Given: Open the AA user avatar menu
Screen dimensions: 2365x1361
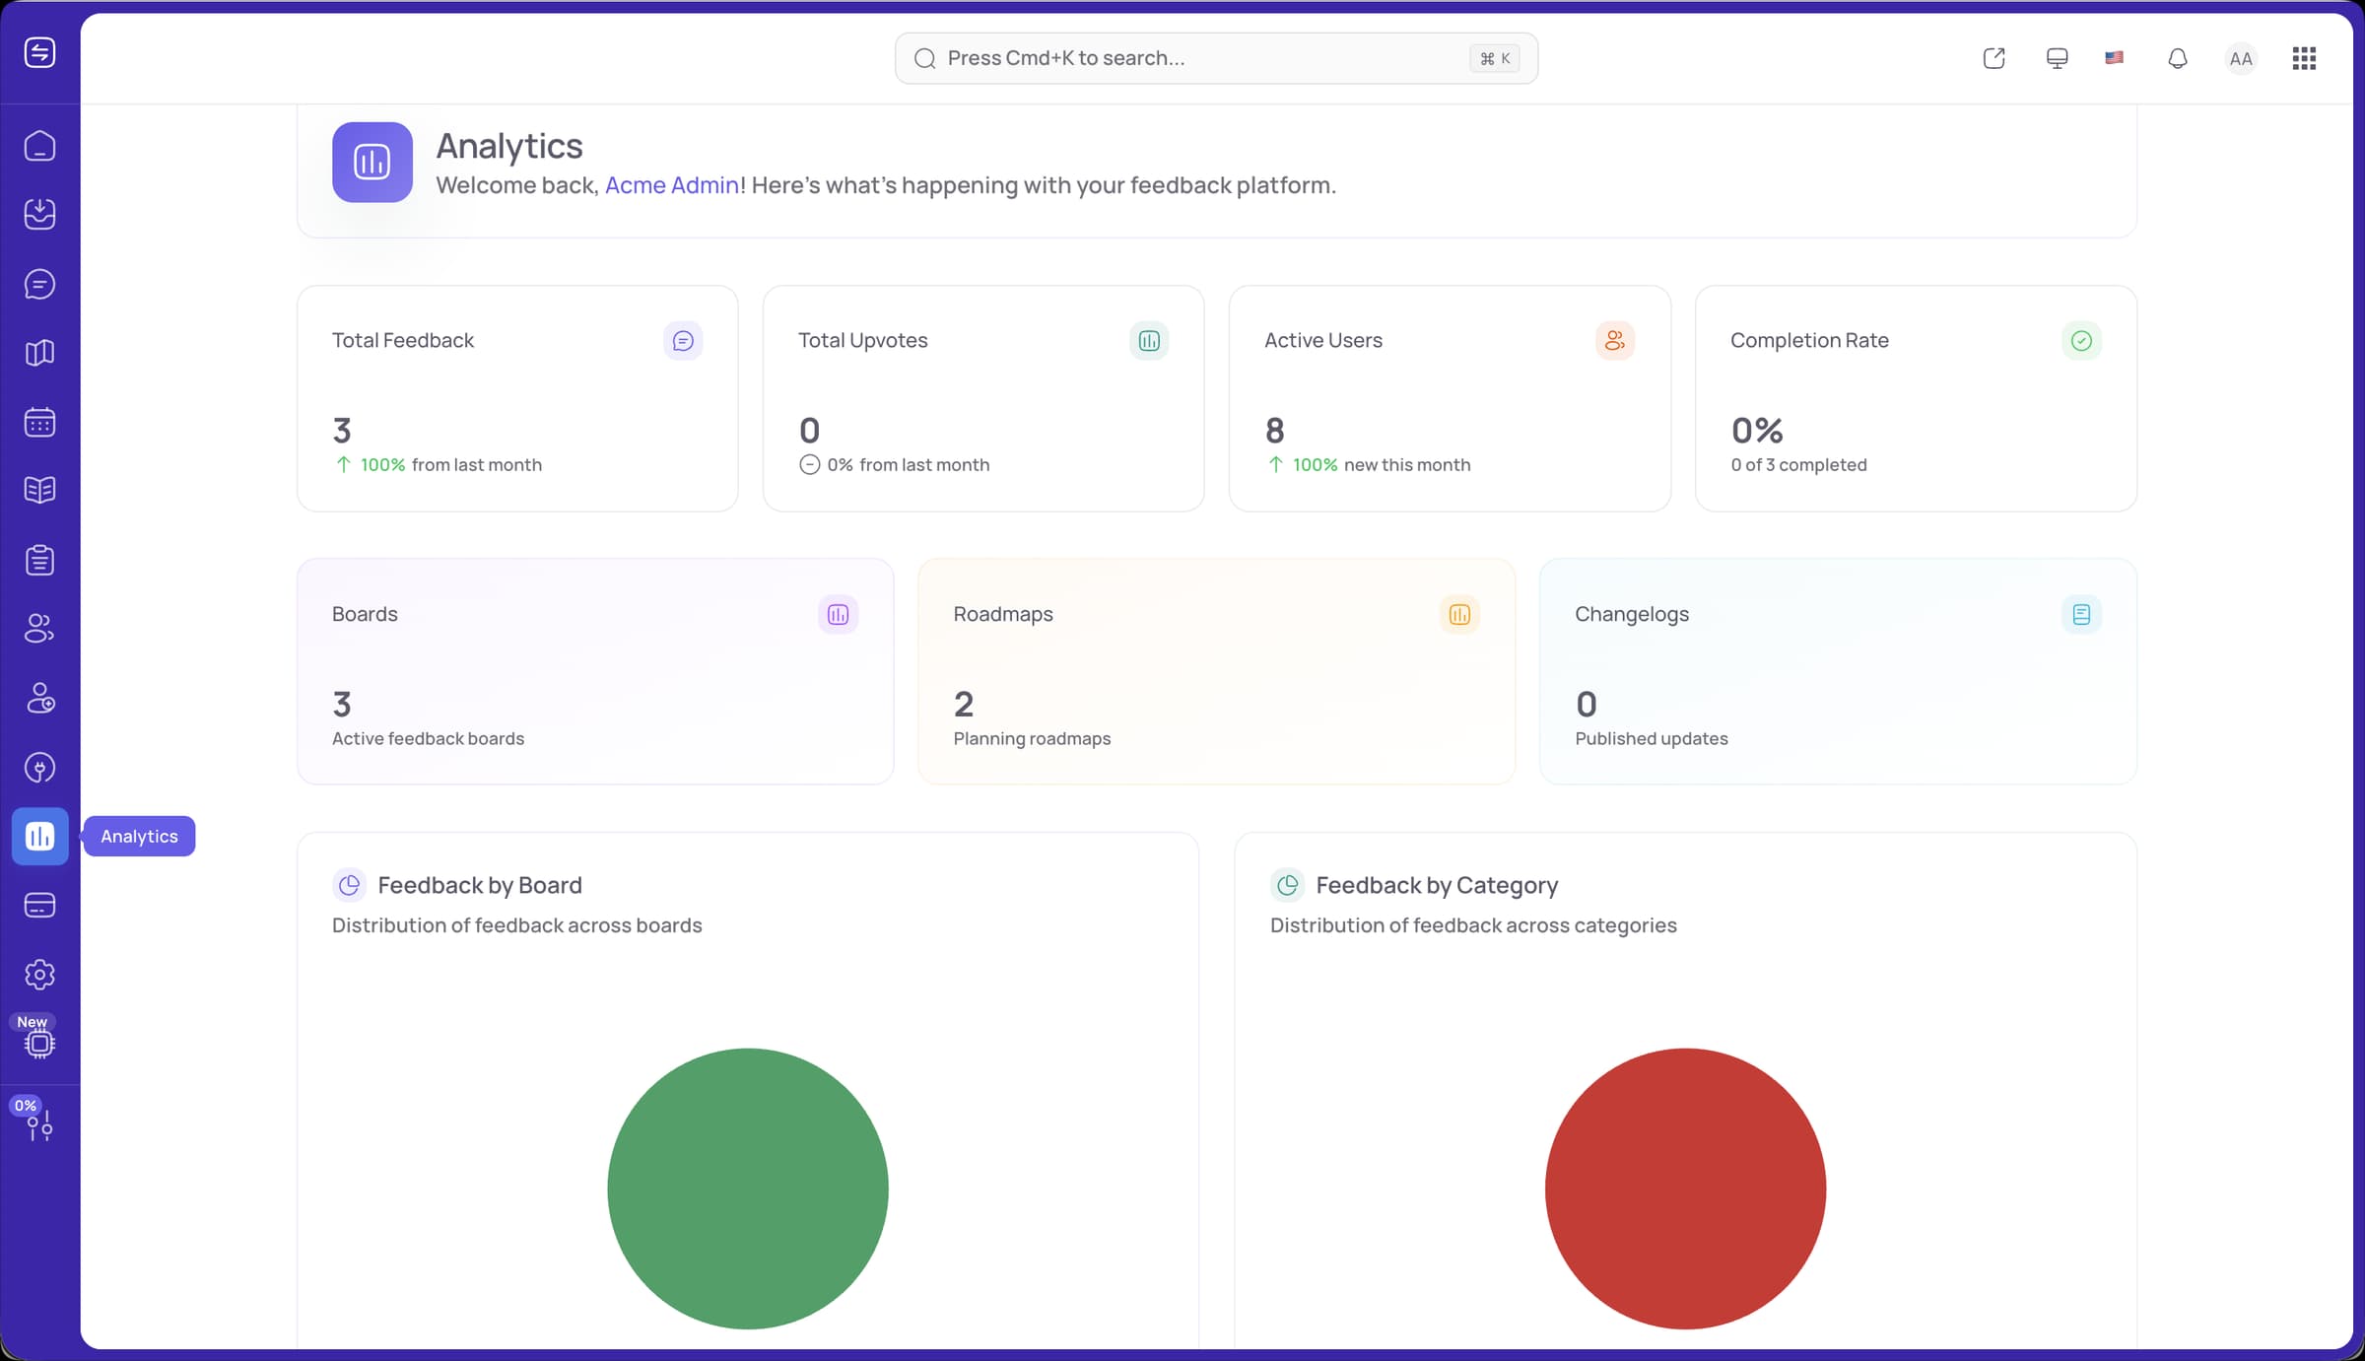Looking at the screenshot, I should pyautogui.click(x=2240, y=59).
